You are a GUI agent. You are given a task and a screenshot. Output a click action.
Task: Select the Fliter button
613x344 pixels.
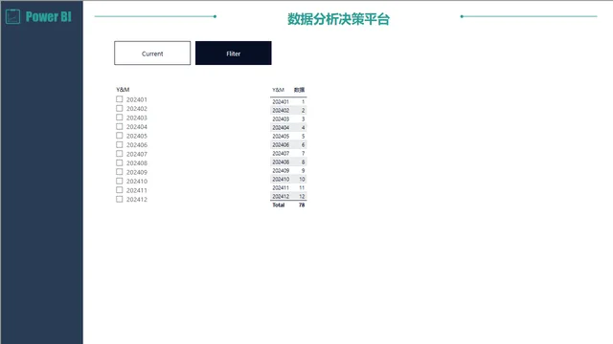tap(234, 54)
